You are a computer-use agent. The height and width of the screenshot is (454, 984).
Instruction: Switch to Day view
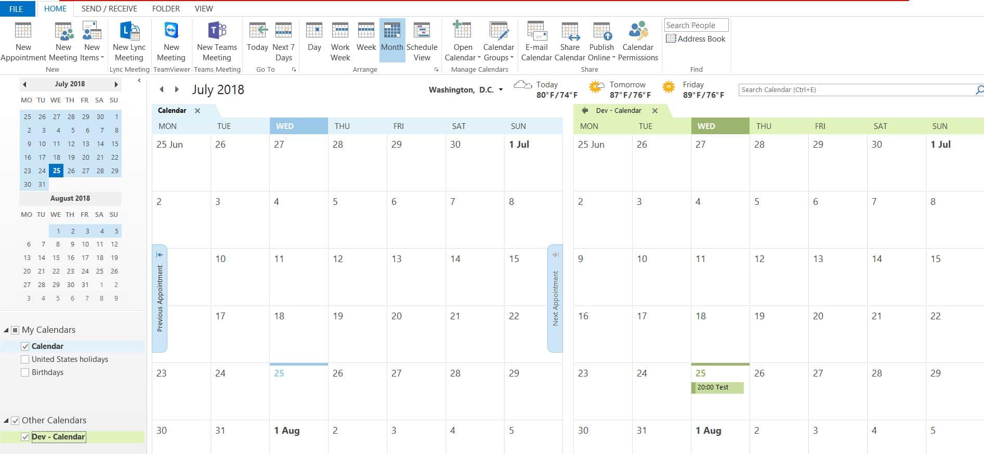314,37
